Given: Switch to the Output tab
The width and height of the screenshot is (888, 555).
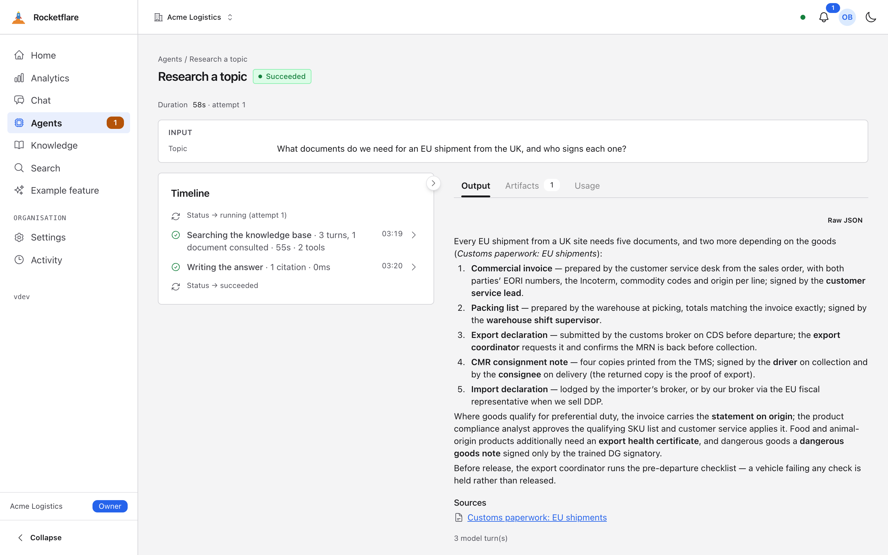Looking at the screenshot, I should coord(475,186).
